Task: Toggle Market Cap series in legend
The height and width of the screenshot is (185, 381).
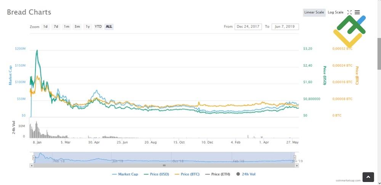Action: click(x=125, y=174)
